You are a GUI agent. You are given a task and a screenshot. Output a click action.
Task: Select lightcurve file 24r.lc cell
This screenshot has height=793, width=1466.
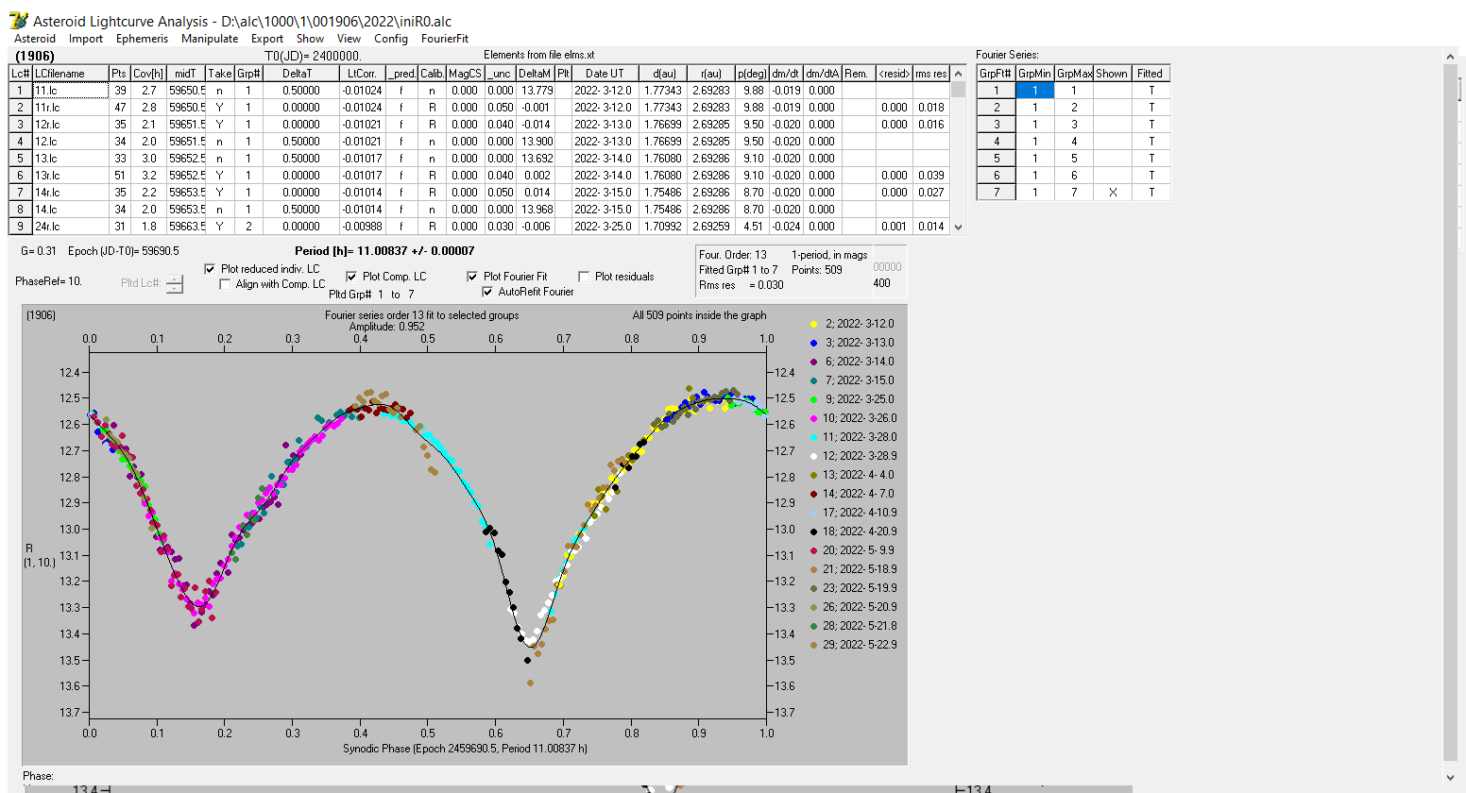[70, 227]
